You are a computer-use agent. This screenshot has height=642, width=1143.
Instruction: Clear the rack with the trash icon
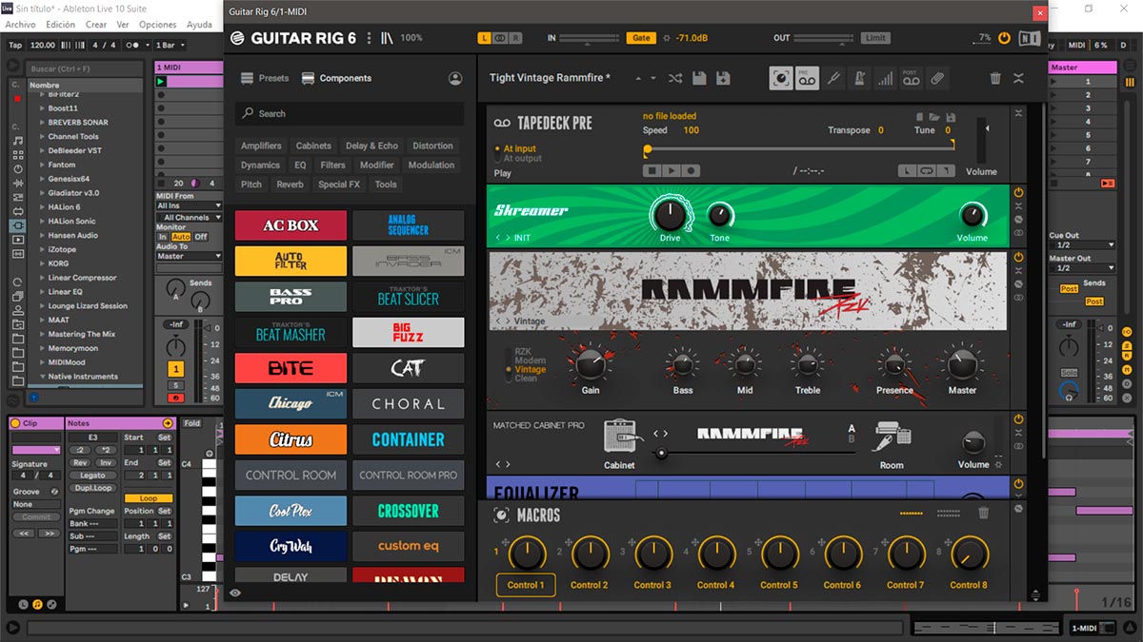995,78
